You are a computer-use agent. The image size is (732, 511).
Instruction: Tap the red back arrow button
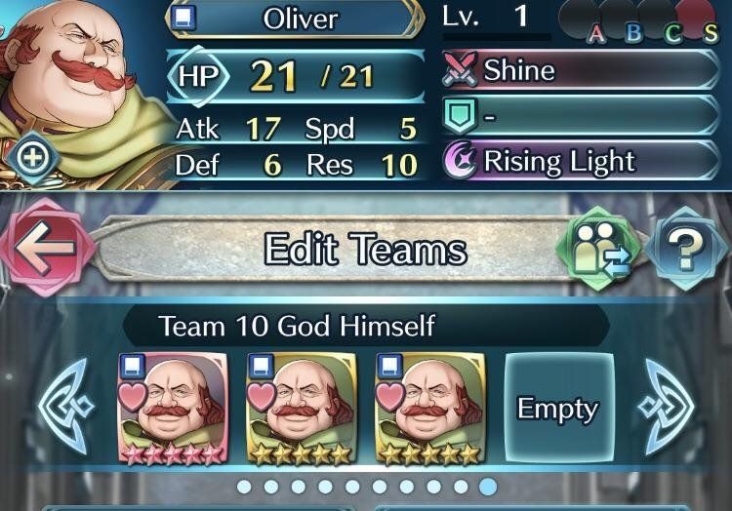(47, 247)
